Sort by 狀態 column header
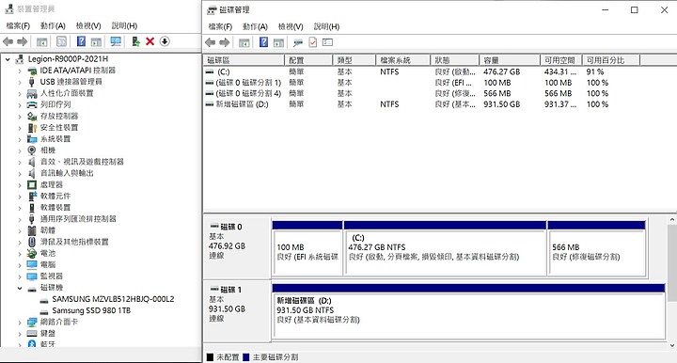Viewport: 677px width, 363px height. pos(455,60)
